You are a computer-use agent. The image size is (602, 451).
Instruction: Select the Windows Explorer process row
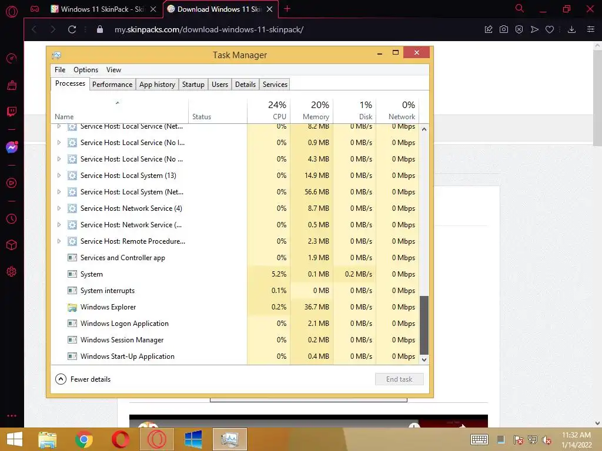pyautogui.click(x=235, y=307)
